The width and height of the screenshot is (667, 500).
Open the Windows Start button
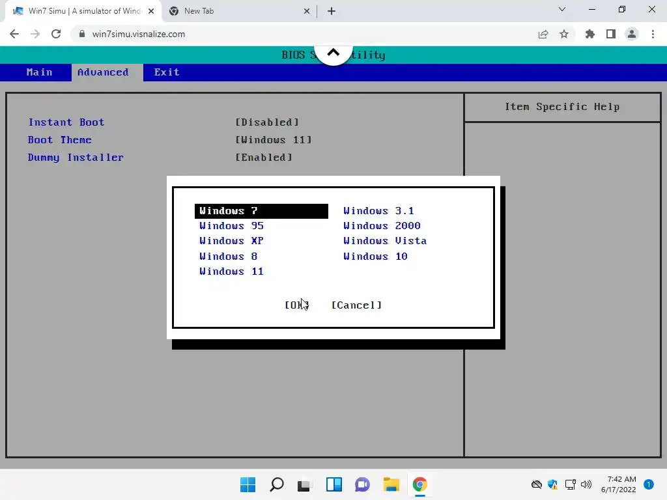click(248, 484)
